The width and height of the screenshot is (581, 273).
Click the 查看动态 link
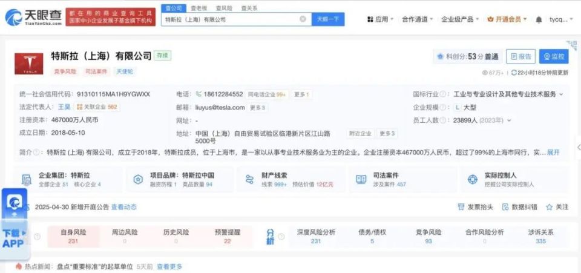pos(123,207)
